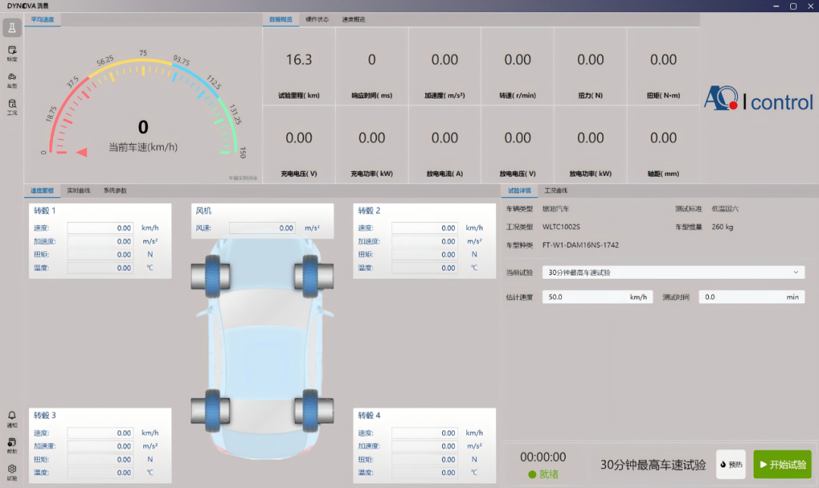Switch to the 平均速度 tab
This screenshot has width=819, height=488.
click(42, 19)
